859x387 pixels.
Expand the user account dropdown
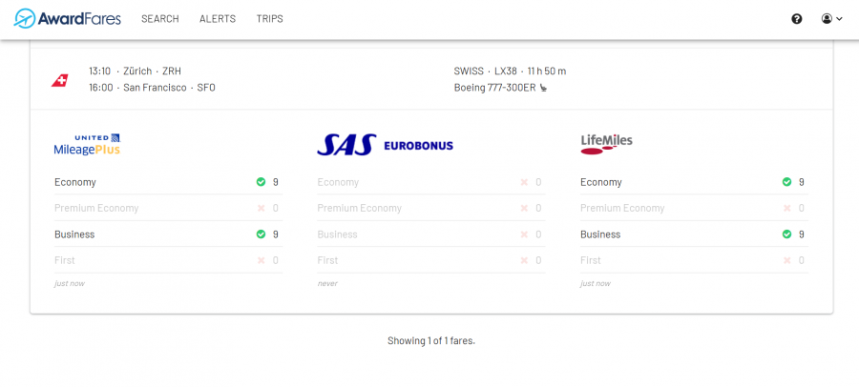point(831,18)
